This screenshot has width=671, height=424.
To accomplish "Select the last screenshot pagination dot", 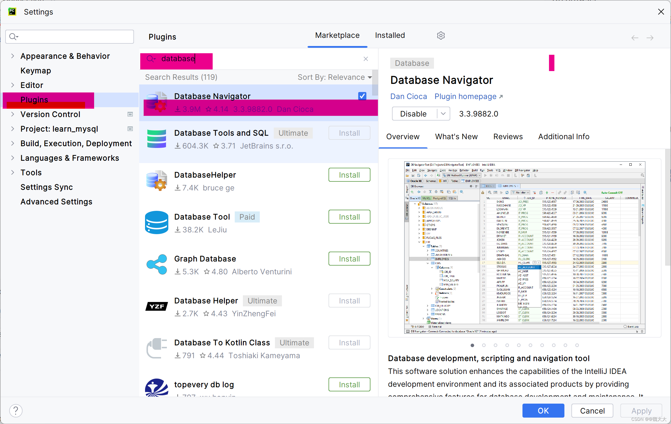I will 577,345.
